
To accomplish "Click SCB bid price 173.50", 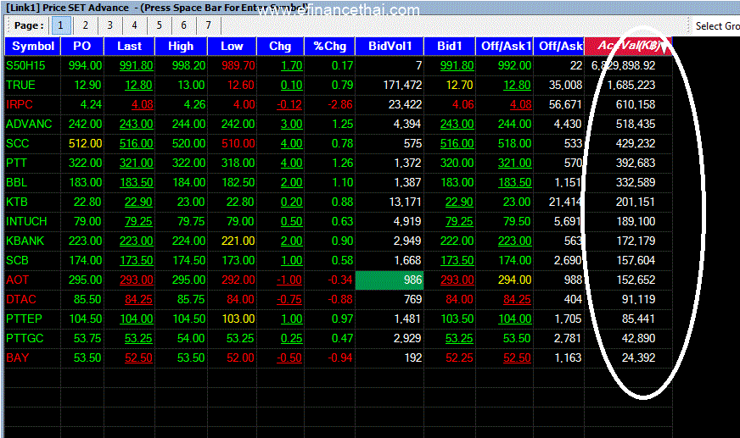I will [457, 260].
